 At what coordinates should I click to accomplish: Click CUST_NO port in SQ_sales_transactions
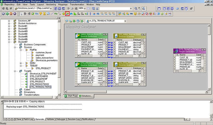[123, 42]
